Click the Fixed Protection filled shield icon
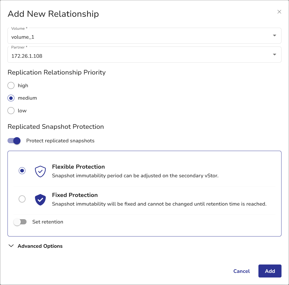This screenshot has height=285, width=289. (40, 199)
